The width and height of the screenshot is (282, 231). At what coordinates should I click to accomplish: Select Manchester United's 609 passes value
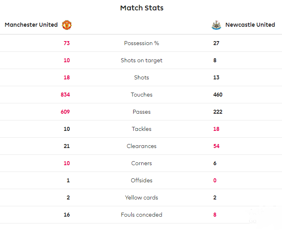point(65,112)
